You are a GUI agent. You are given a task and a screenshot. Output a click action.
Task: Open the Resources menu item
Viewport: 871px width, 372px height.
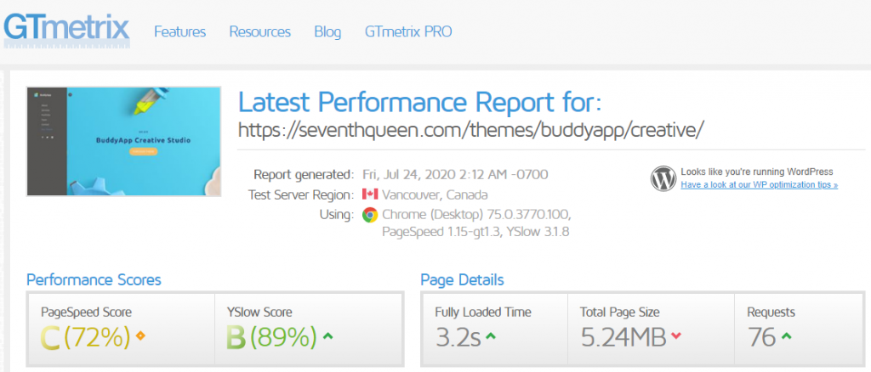(x=260, y=31)
